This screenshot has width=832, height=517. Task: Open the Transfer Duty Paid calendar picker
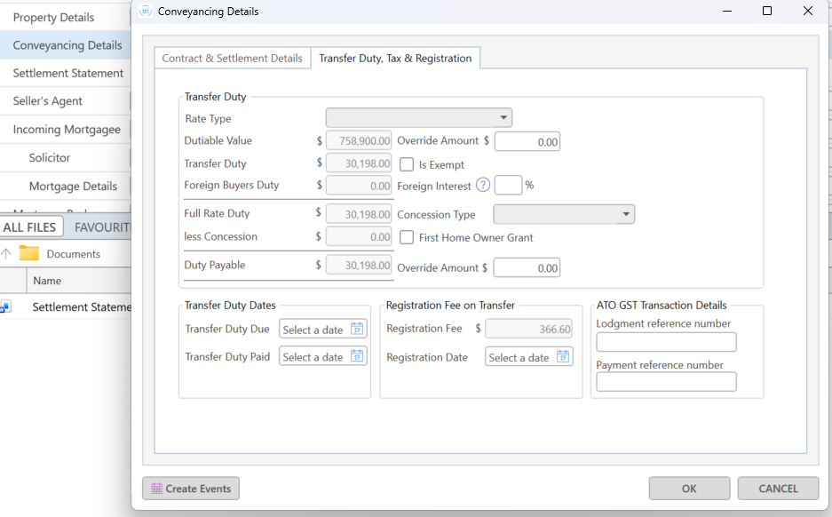[357, 357]
